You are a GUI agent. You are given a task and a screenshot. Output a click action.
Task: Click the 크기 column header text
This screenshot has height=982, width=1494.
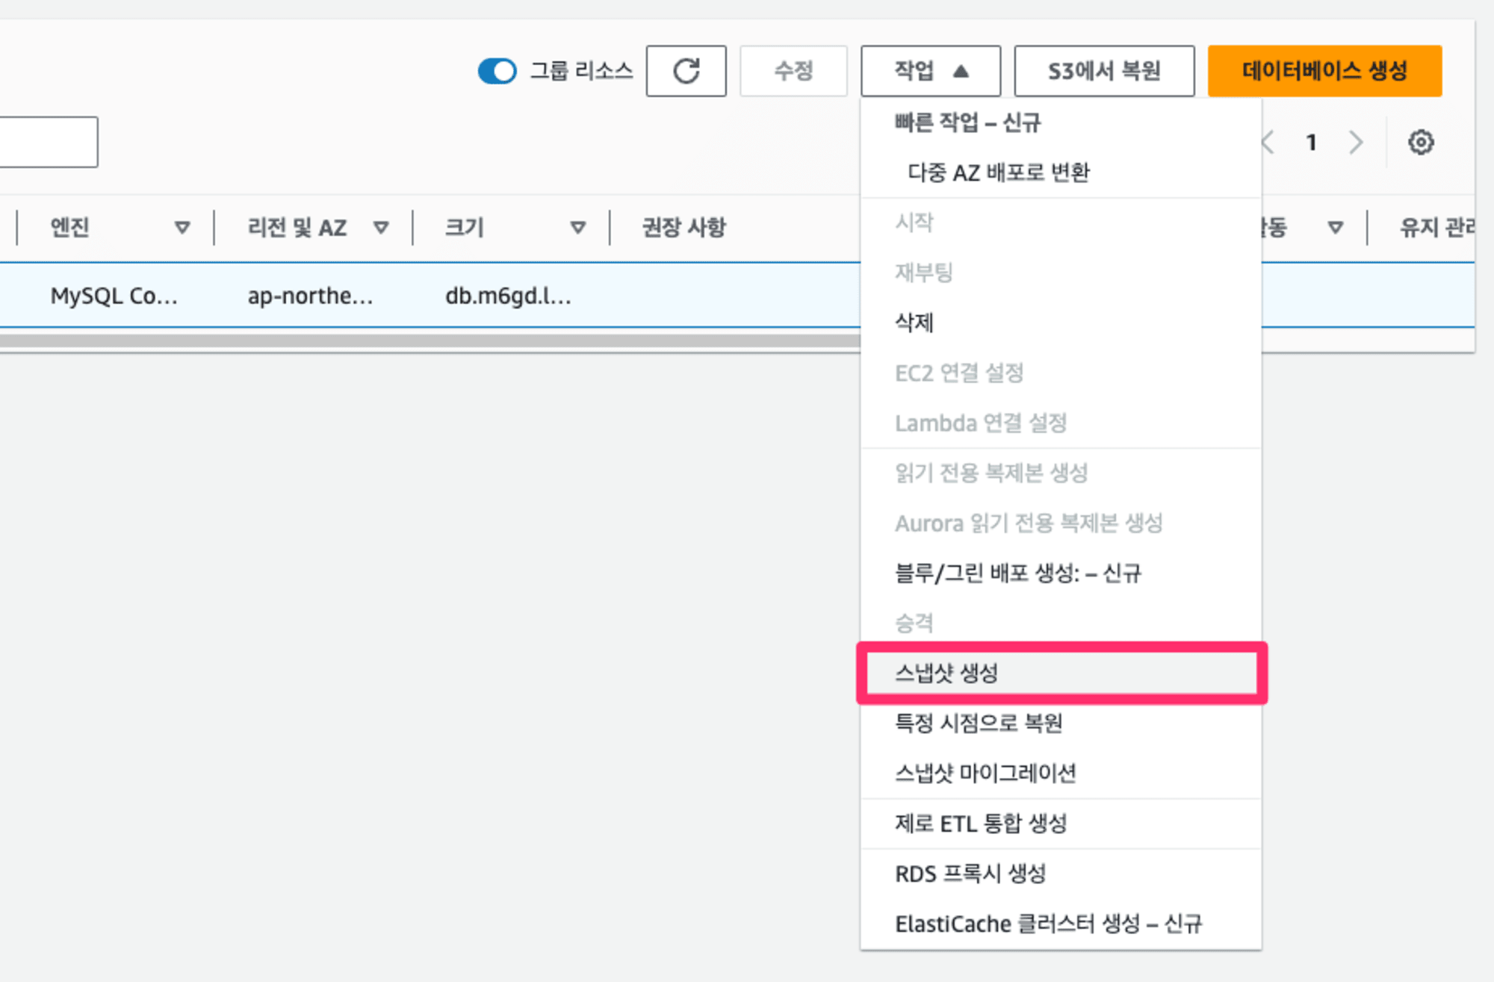coord(464,227)
